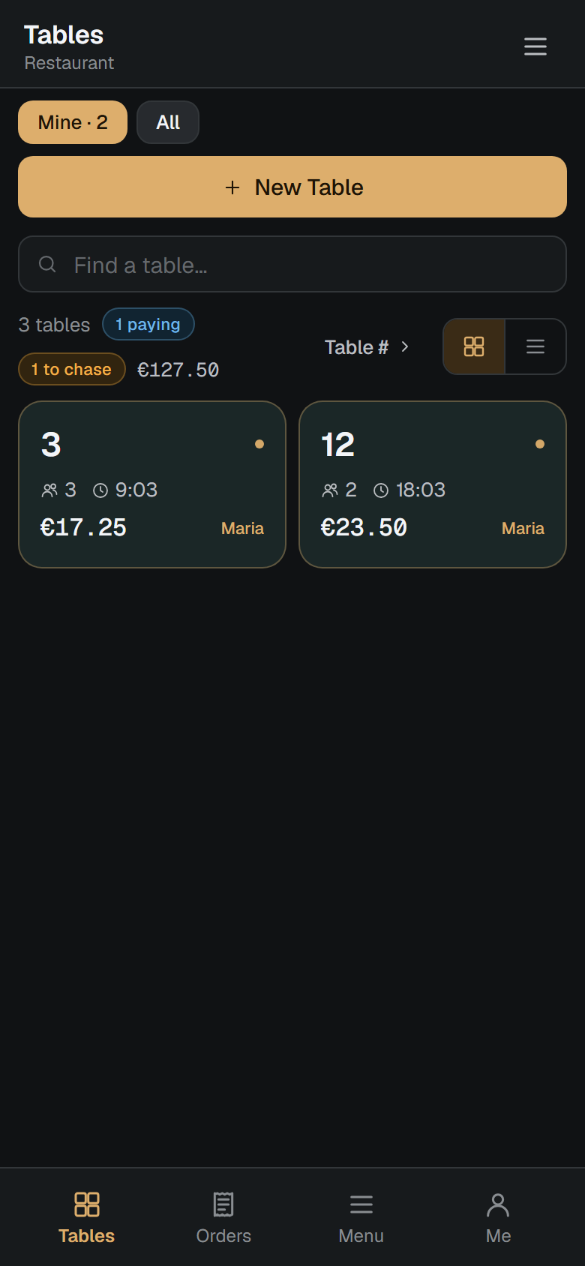The width and height of the screenshot is (585, 1266).
Task: Click status dot on table 12
Action: [x=540, y=444]
